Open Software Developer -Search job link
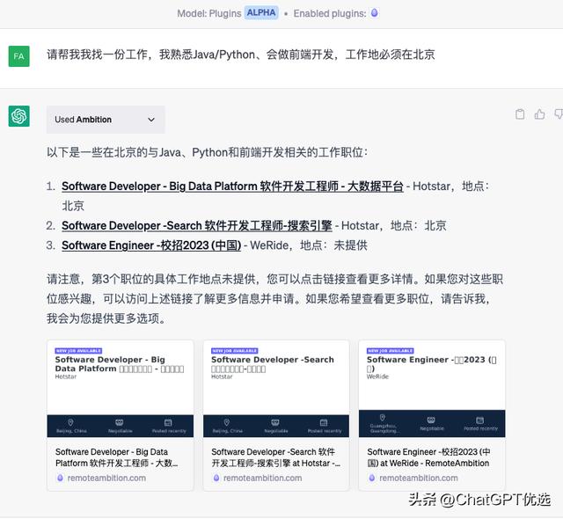This screenshot has height=519, width=563. [x=198, y=225]
